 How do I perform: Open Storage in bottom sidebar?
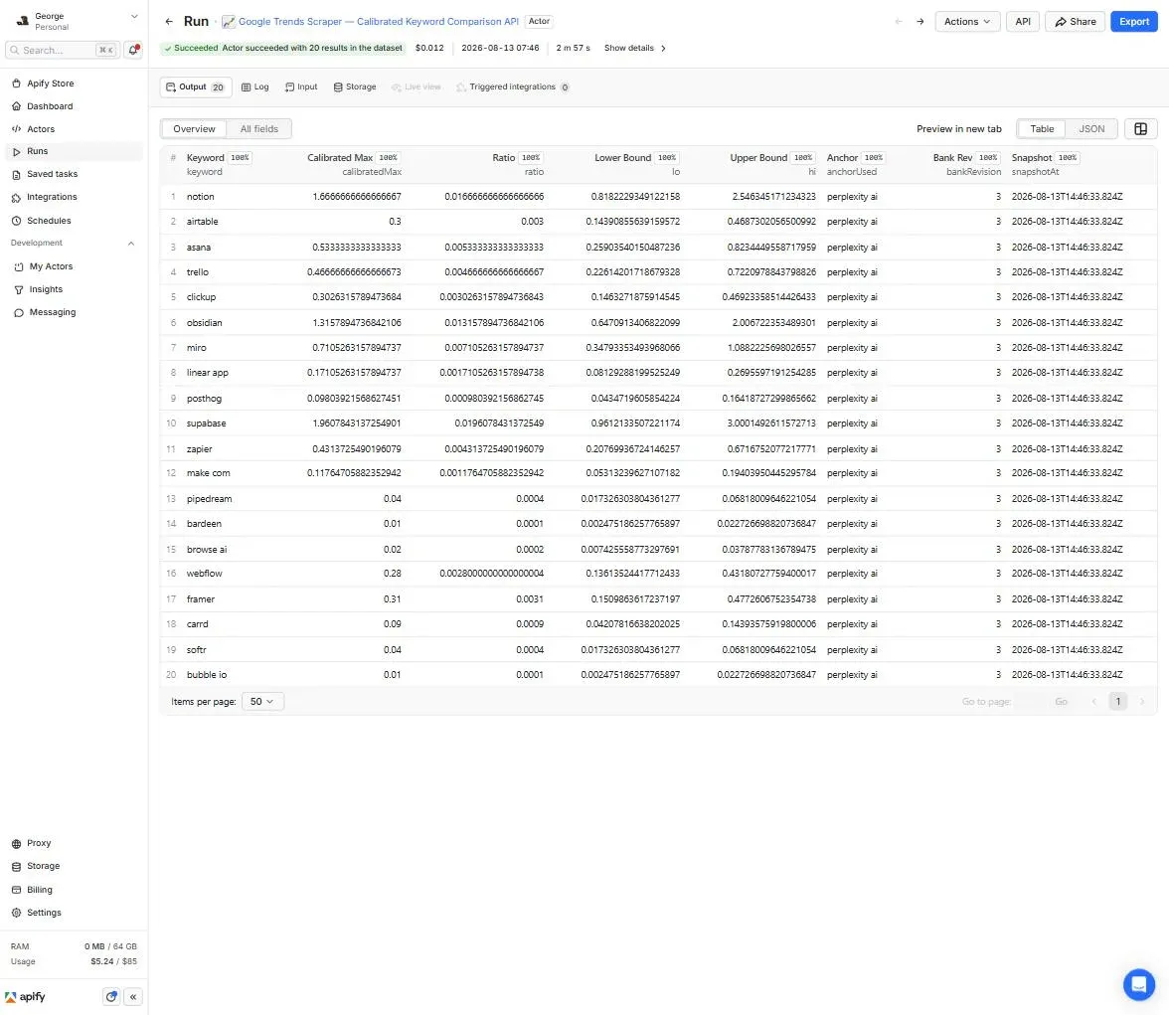point(43,866)
